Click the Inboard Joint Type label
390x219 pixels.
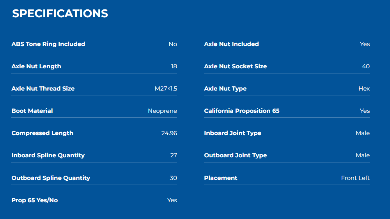point(233,133)
